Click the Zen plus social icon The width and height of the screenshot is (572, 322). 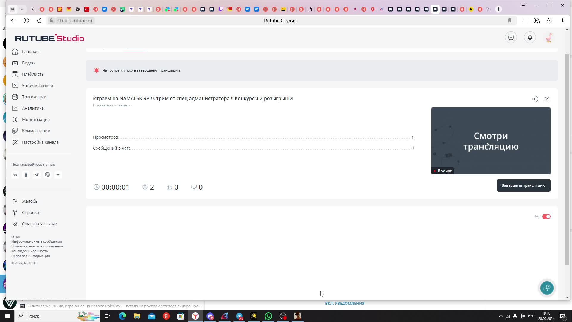point(58,175)
